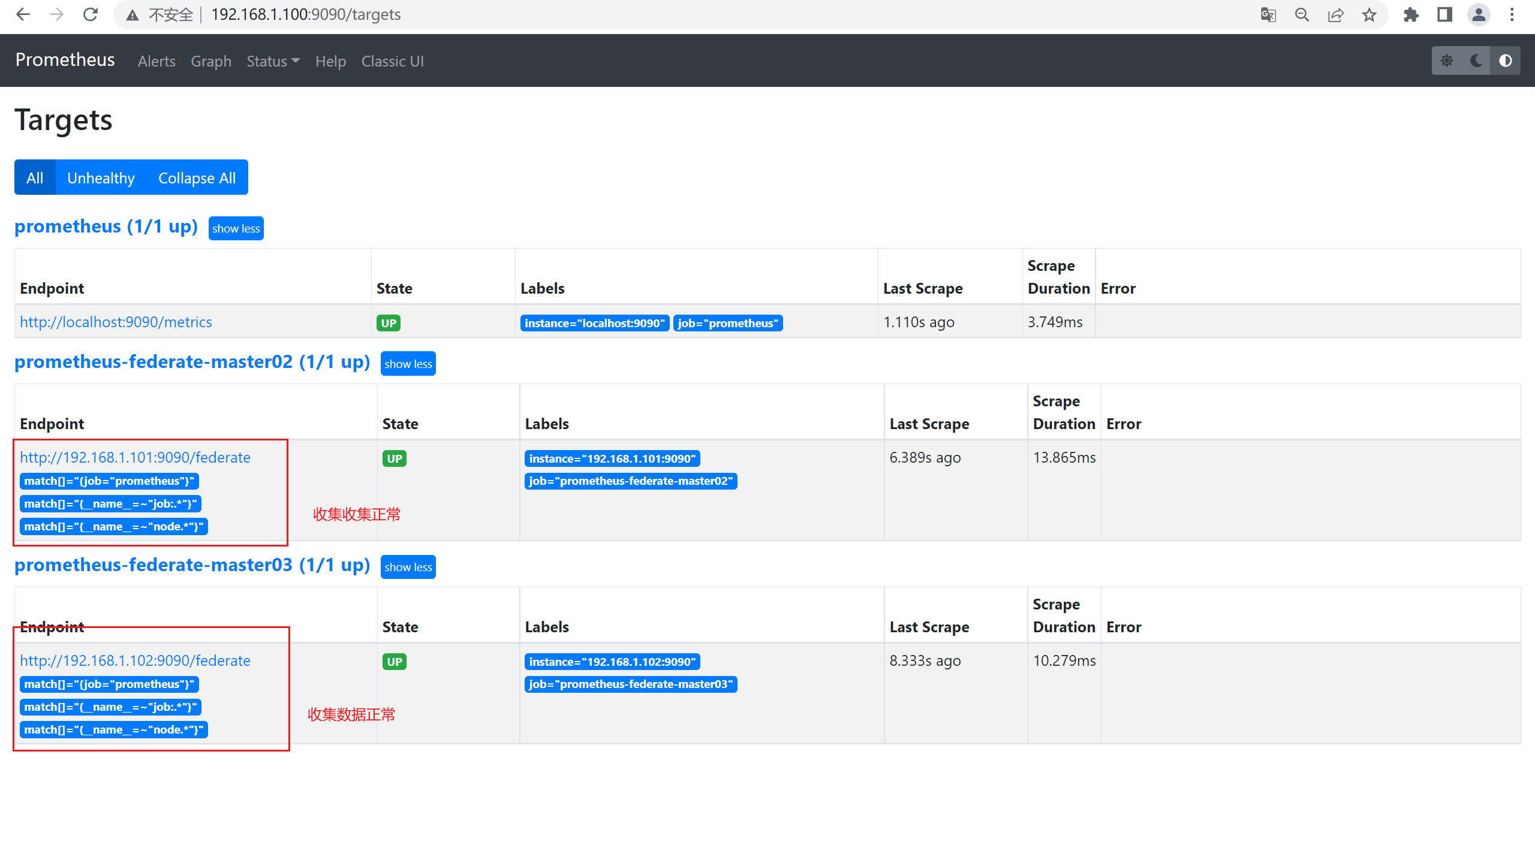Open the translate page icon
The height and width of the screenshot is (845, 1535).
click(x=1268, y=14)
